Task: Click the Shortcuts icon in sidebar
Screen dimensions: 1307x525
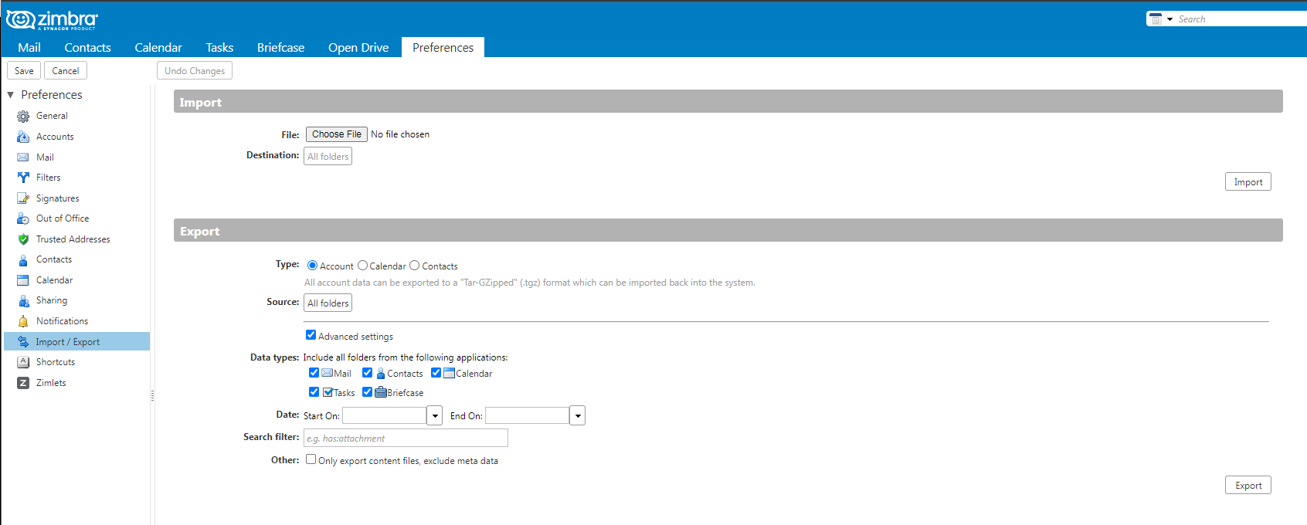Action: pos(23,362)
